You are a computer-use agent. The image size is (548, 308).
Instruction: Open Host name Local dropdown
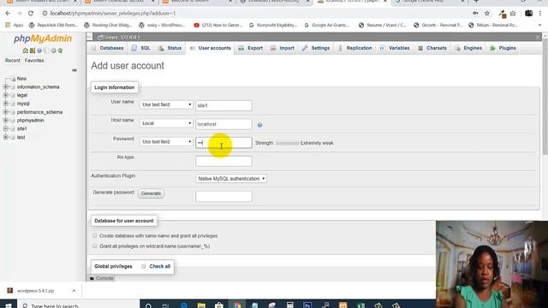166,123
